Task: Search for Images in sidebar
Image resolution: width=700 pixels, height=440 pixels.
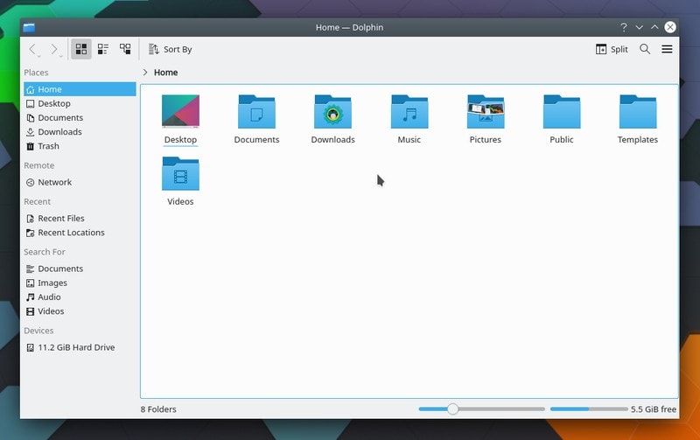Action: coord(80,283)
